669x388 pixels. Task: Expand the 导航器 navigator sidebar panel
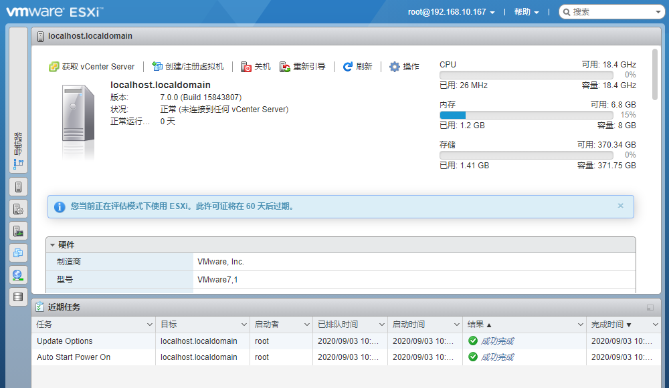pos(18,100)
